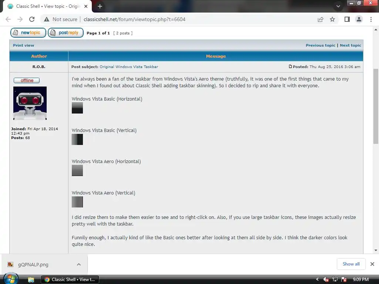Open a new browser tab
The image size is (379, 284).
coord(100,7)
